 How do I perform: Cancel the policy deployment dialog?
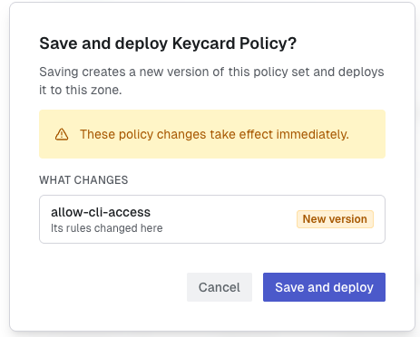220,287
